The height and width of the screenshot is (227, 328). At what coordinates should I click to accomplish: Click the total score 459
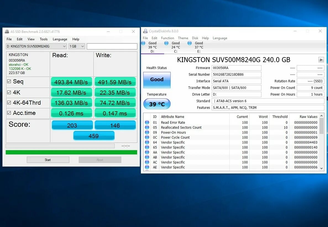point(93,136)
